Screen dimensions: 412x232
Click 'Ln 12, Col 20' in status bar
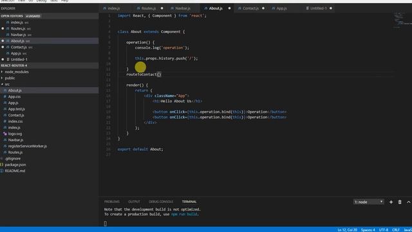coord(347,230)
